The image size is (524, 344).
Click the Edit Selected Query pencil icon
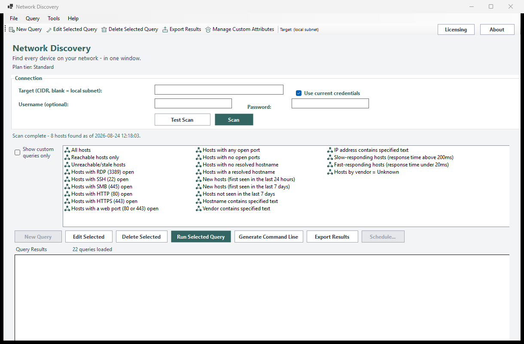pyautogui.click(x=49, y=30)
